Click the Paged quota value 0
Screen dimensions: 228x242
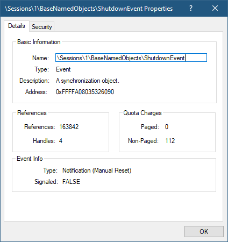[167, 127]
